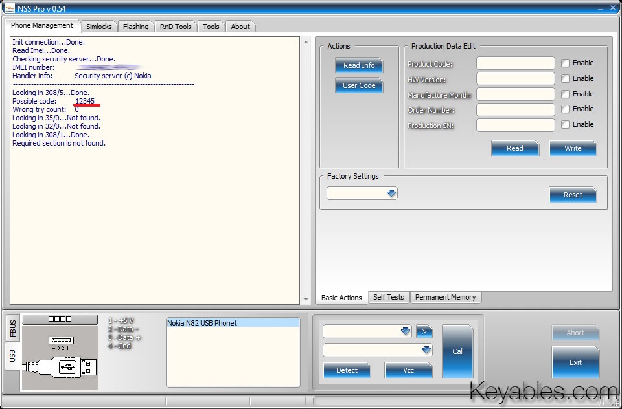Viewport: 622px width, 409px height.
Task: Select the Basic Actions bottom tab
Action: [341, 298]
